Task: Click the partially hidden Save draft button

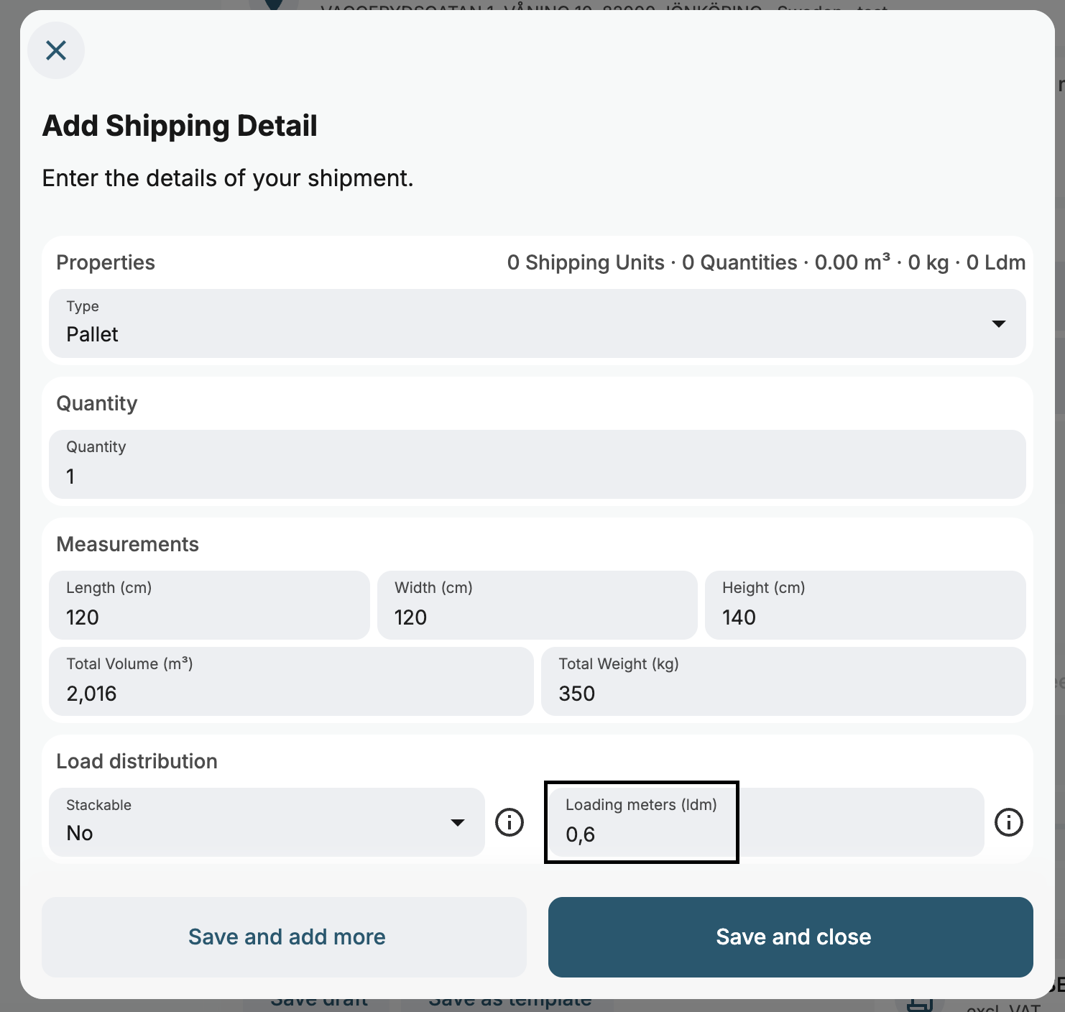Action: tap(319, 1003)
